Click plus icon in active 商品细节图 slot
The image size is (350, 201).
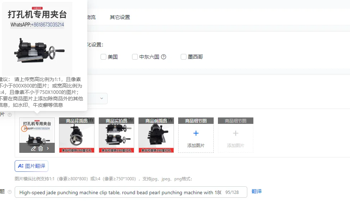[x=196, y=133]
